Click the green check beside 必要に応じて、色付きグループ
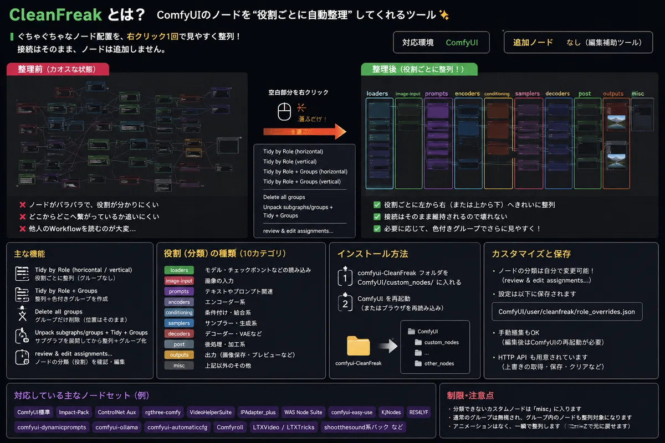 [x=377, y=228]
